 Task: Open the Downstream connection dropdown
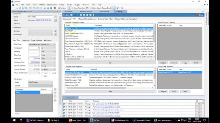pos(41,35)
